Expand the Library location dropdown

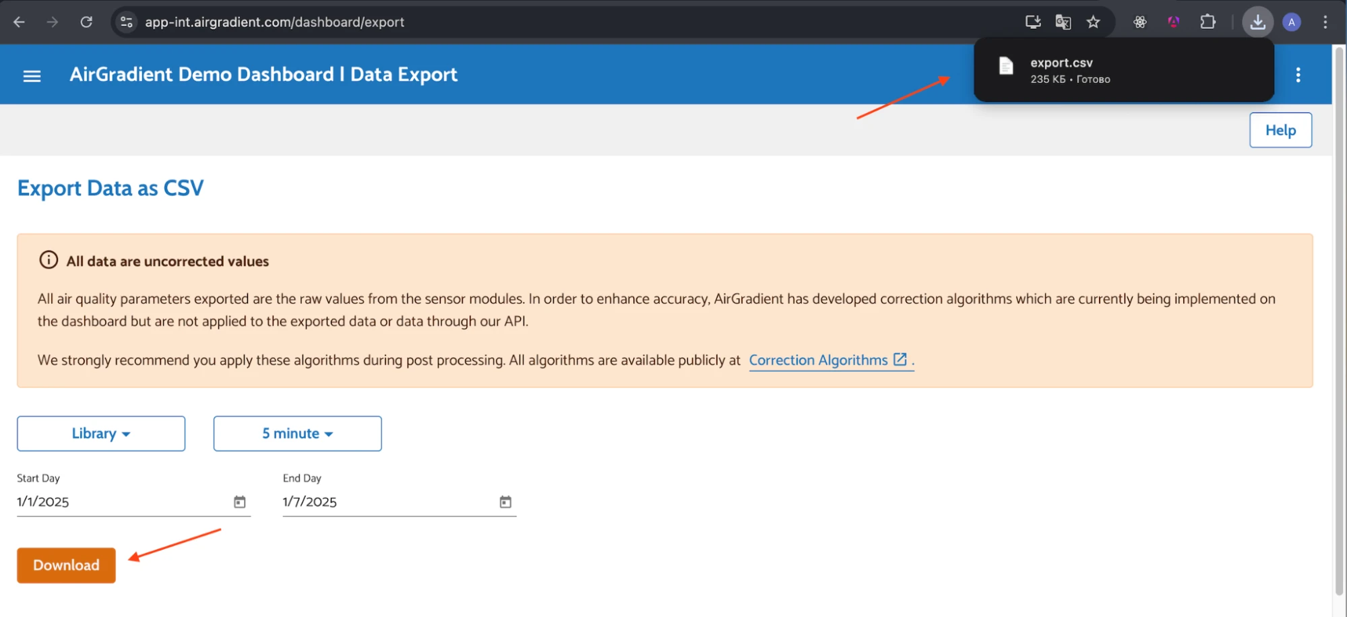[x=101, y=433]
